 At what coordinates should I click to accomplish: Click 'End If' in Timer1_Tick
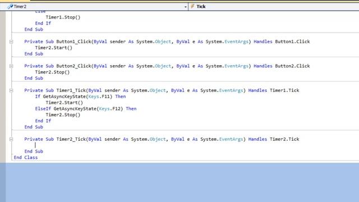43,121
